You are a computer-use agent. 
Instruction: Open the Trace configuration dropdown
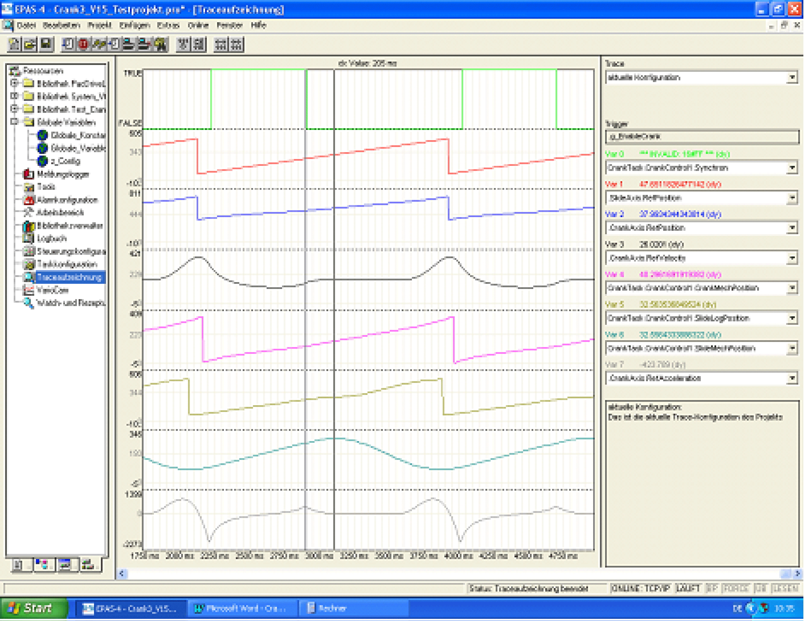point(792,78)
